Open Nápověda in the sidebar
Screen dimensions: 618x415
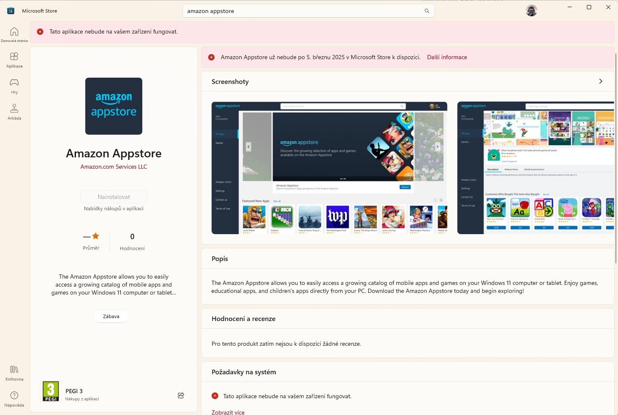pyautogui.click(x=14, y=398)
